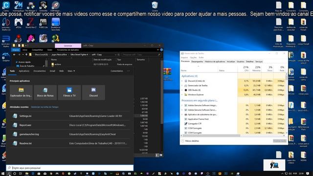Click the help icon in File Explorer ribbon
The width and height of the screenshot is (313, 176).
[161, 50]
